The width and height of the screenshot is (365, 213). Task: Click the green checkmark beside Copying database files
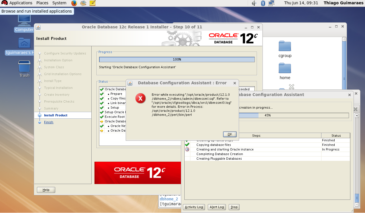[188, 145]
